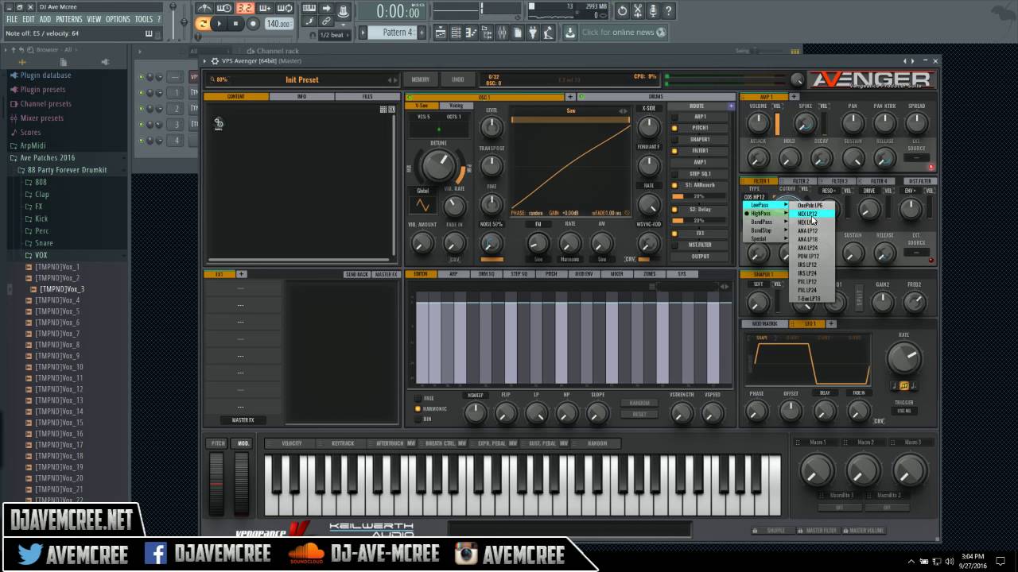Open the playlist view icon

tap(441, 33)
